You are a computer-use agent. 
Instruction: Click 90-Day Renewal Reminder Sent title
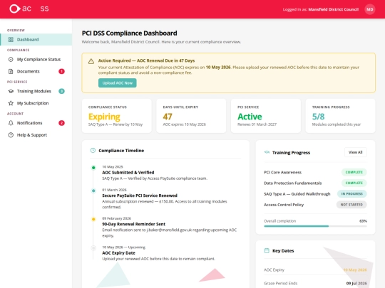(133, 224)
